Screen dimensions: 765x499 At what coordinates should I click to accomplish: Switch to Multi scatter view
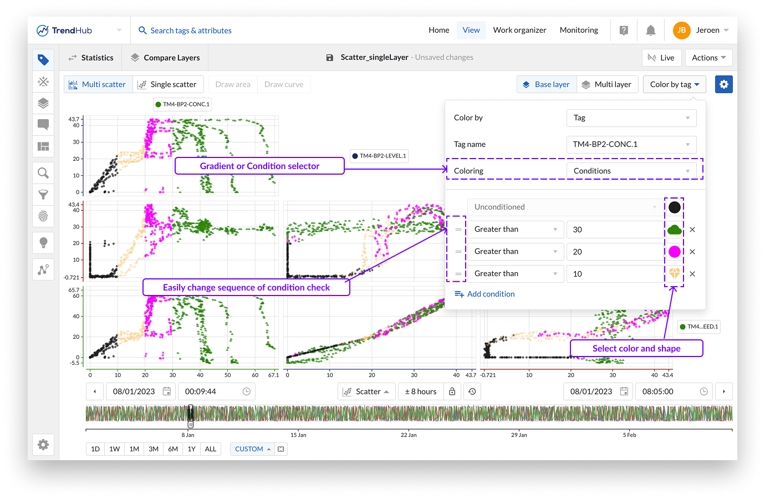click(98, 84)
